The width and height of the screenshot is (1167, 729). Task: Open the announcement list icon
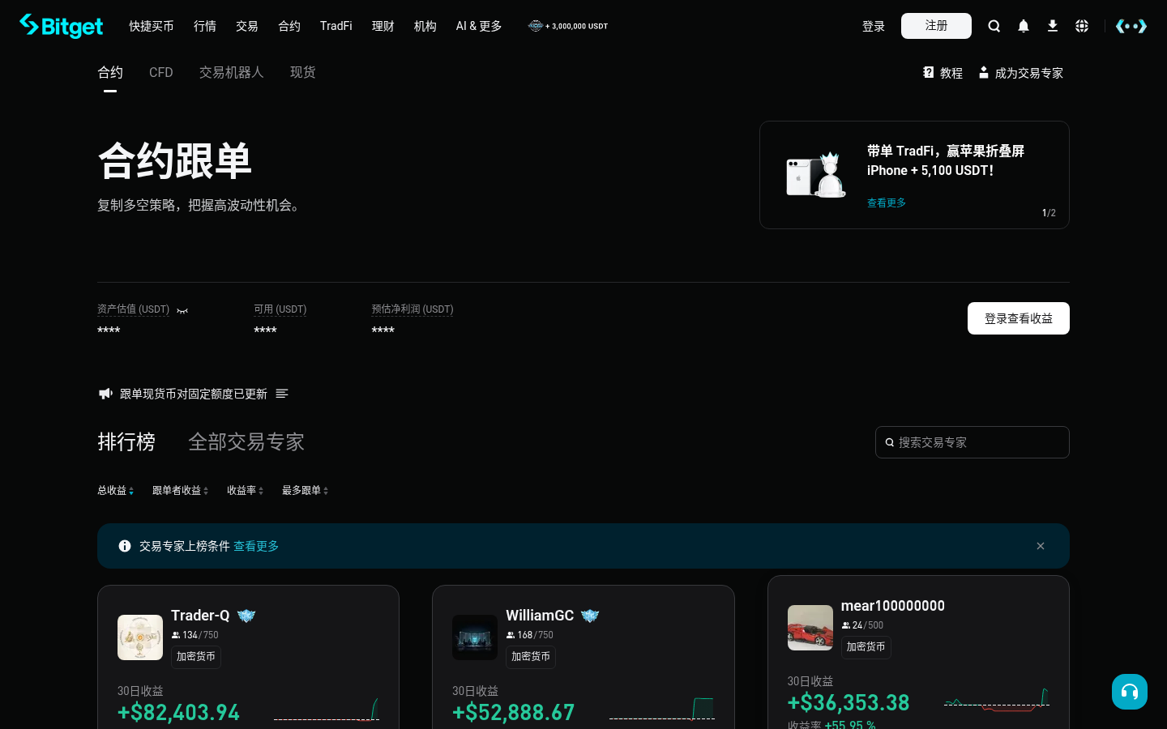[282, 394]
